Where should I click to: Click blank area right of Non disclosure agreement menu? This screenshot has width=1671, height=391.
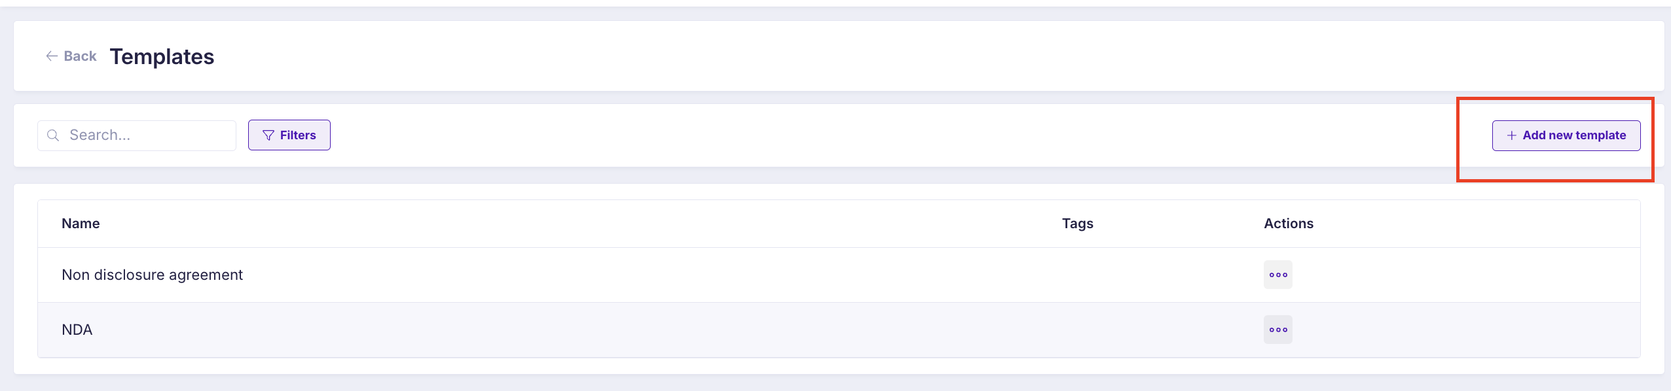pyautogui.click(x=1467, y=275)
